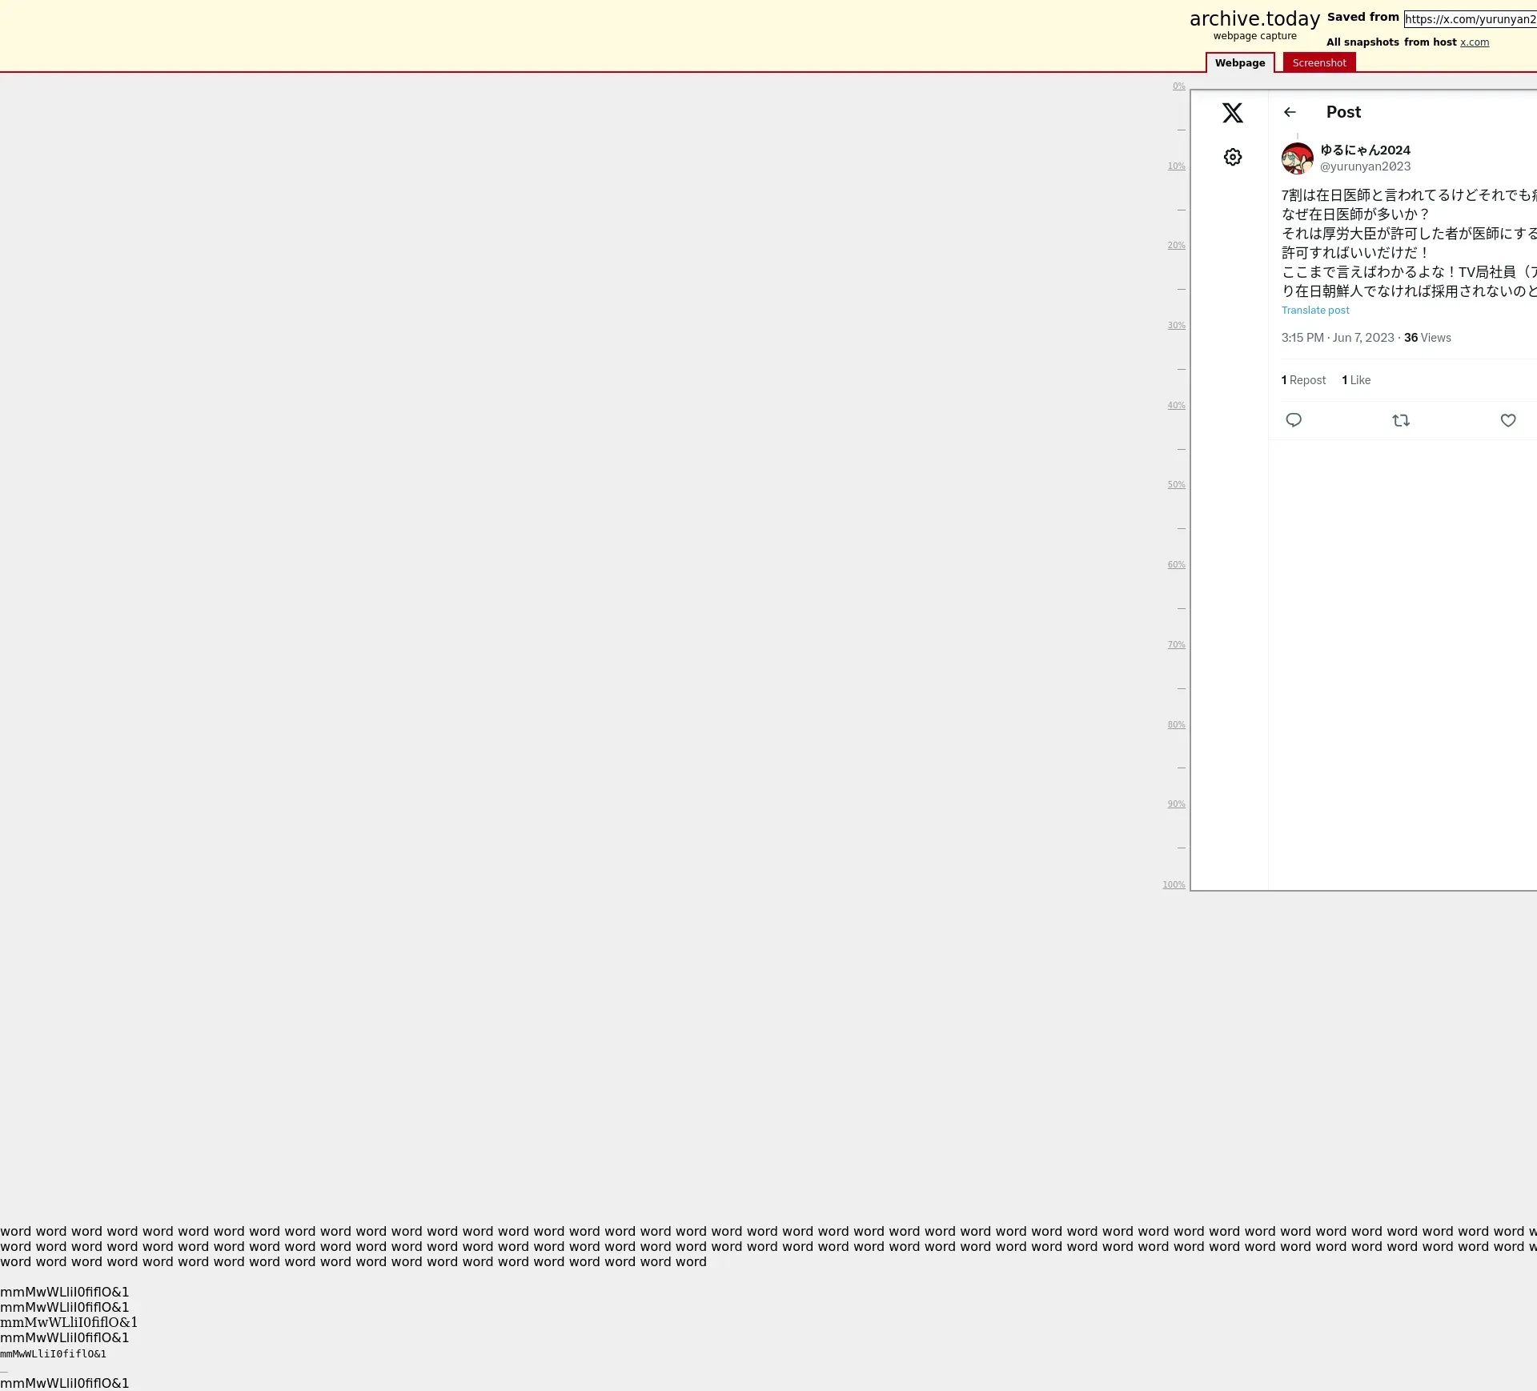Jump to the 10% scroll marker
The image size is (1537, 1391).
[x=1175, y=166]
